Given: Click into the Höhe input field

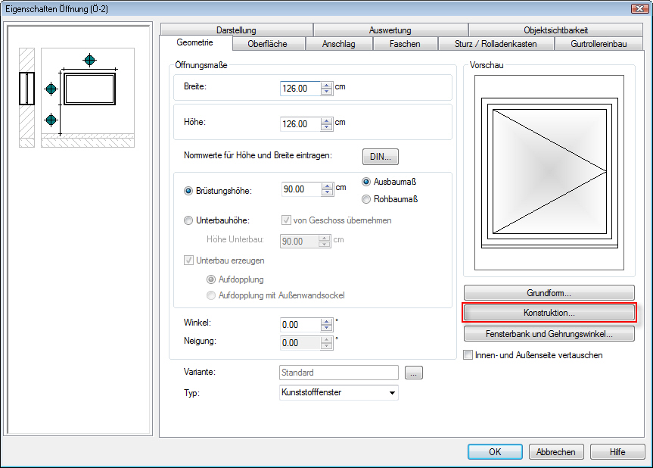Looking at the screenshot, I should (x=300, y=123).
